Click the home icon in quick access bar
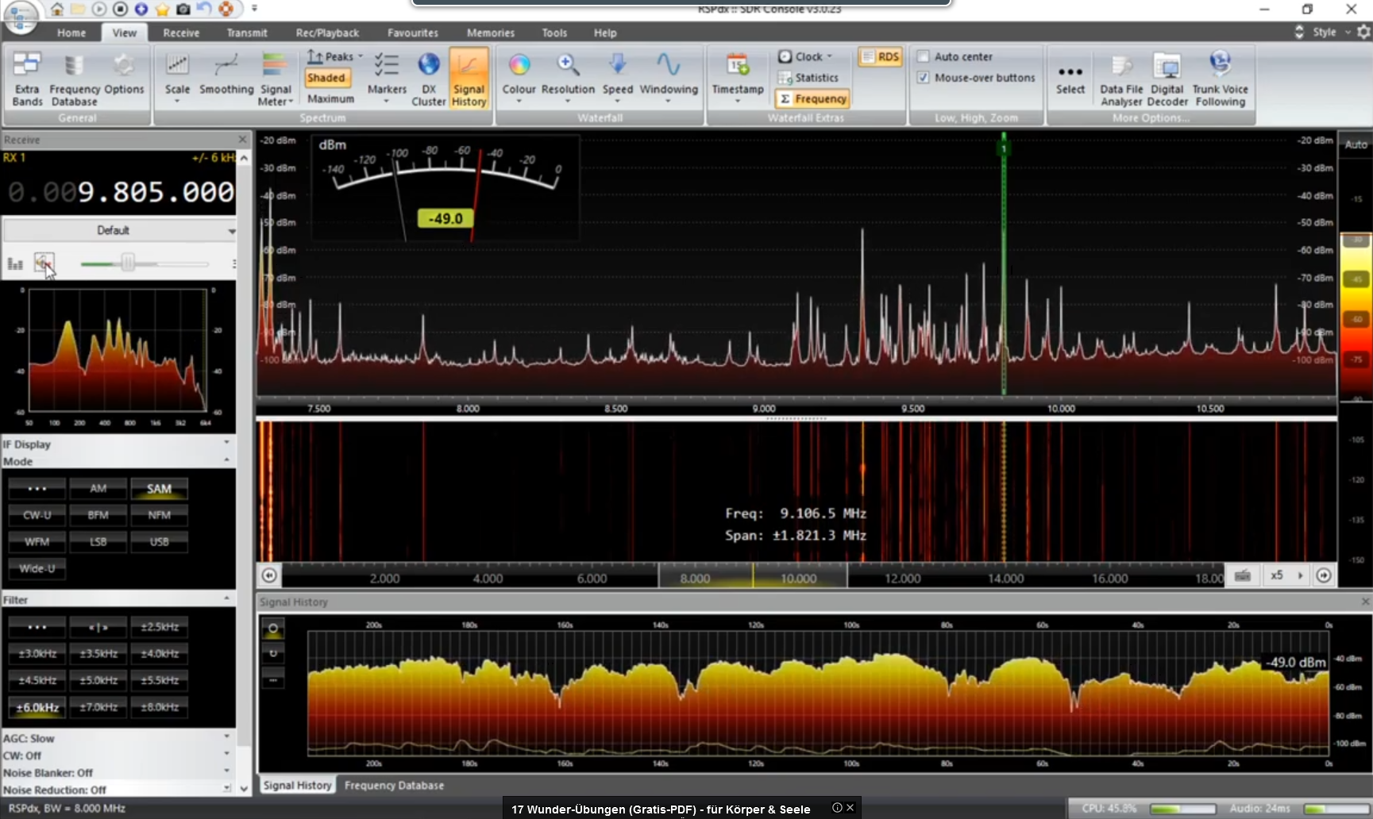 [57, 9]
